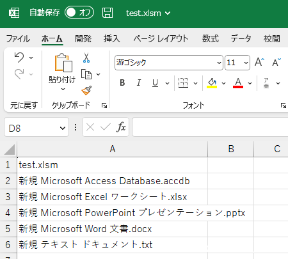
Task: Expand the Copy options dropdown arrow
Action: 98,74
